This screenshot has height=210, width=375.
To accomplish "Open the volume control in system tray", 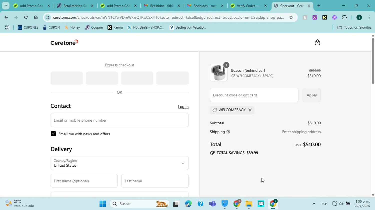I will (x=341, y=204).
